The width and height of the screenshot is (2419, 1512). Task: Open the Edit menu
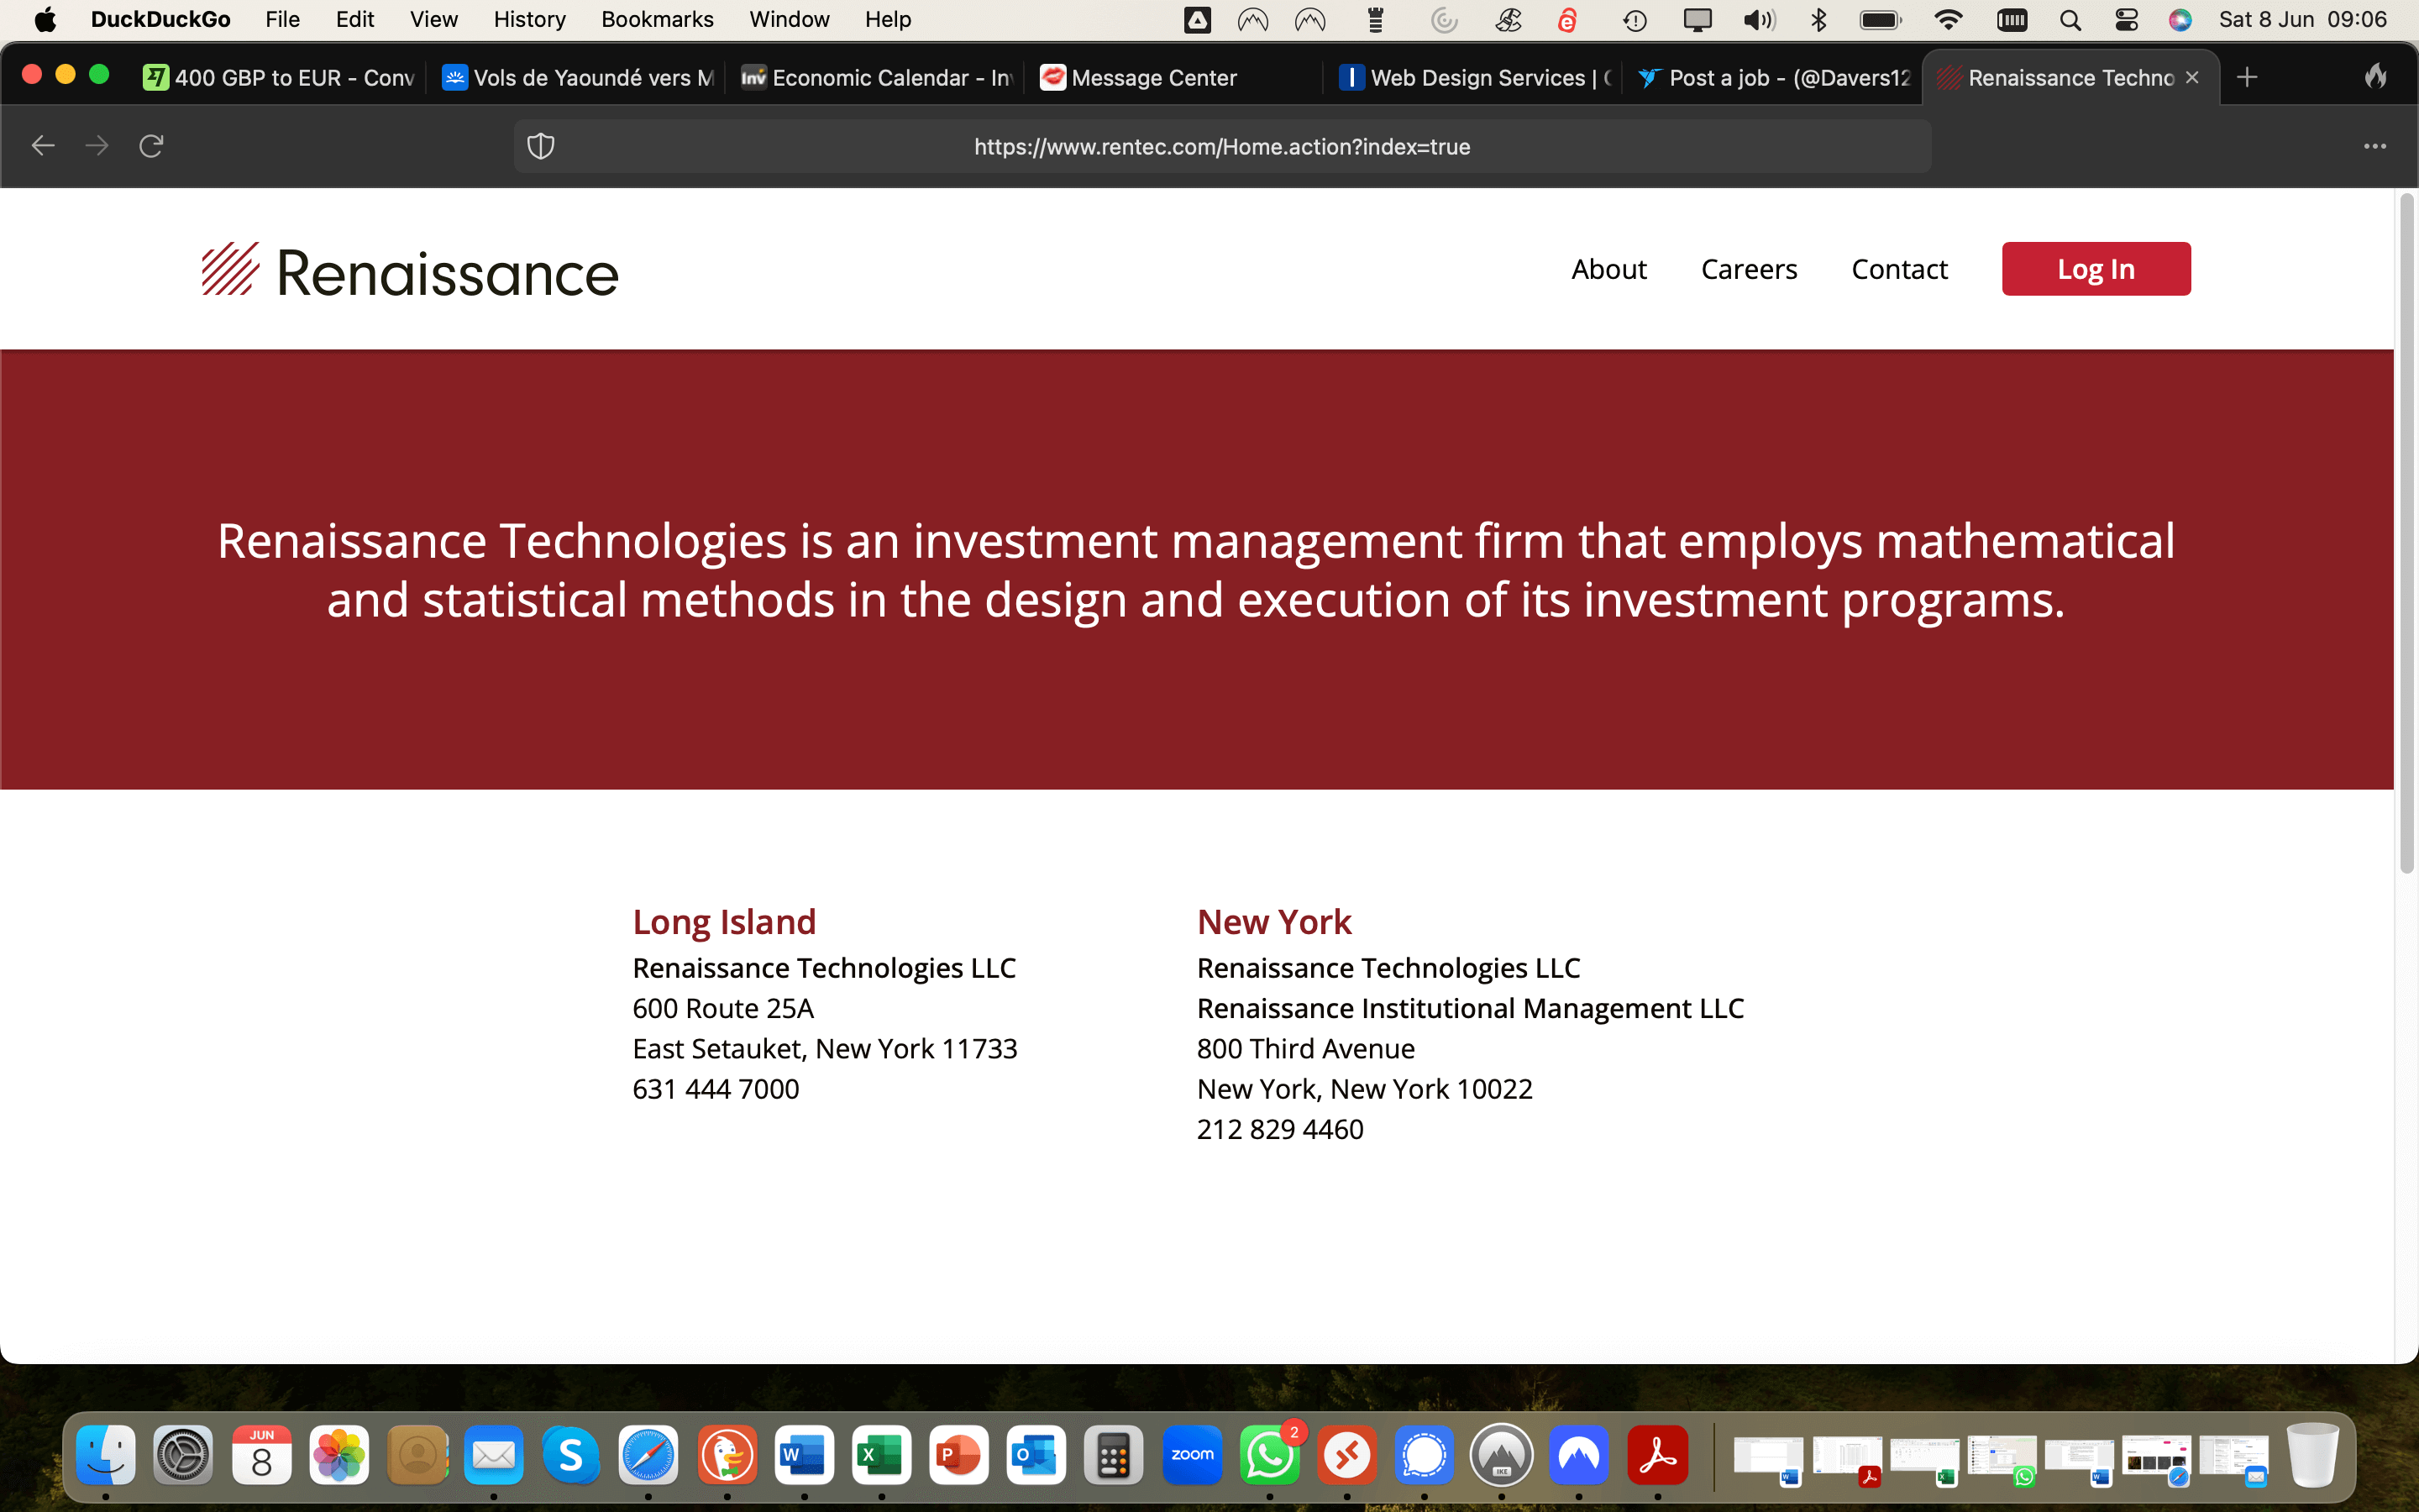(x=354, y=20)
